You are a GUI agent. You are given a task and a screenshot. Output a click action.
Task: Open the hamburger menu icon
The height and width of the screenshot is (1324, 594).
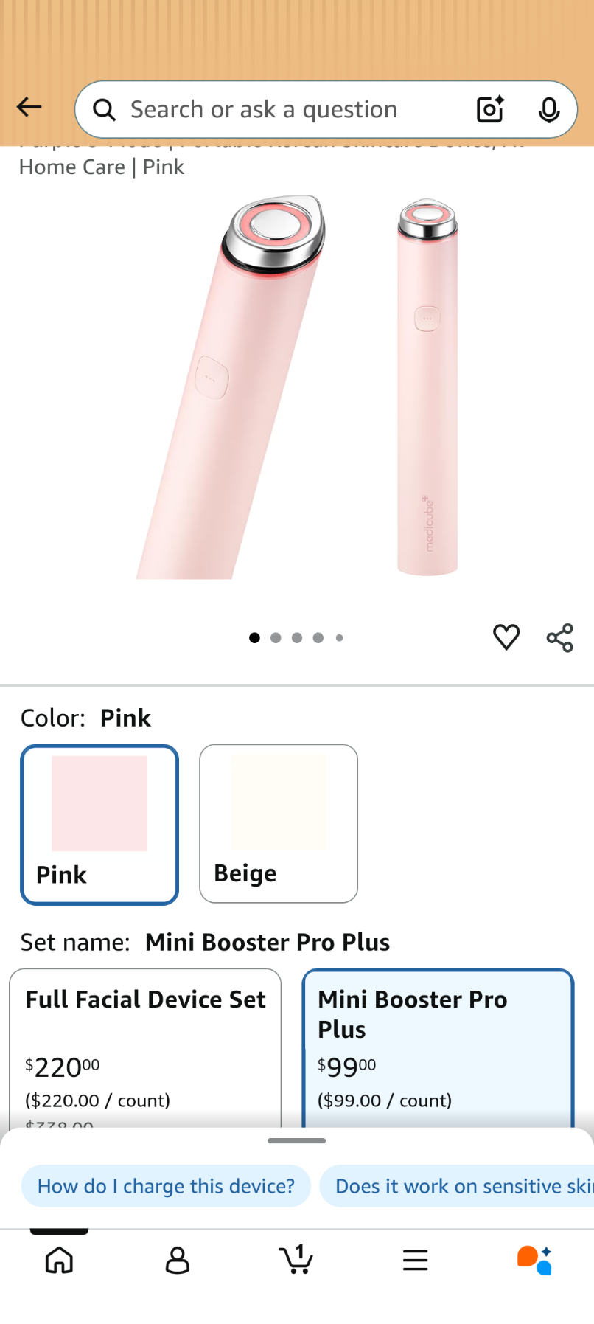tap(416, 1261)
